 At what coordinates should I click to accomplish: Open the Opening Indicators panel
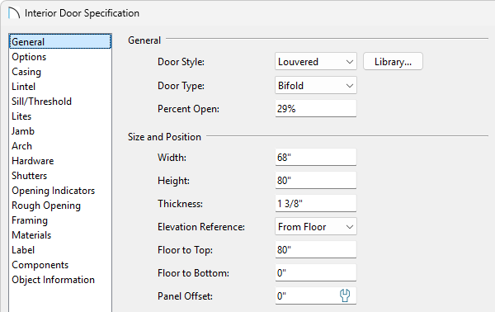click(x=60, y=191)
